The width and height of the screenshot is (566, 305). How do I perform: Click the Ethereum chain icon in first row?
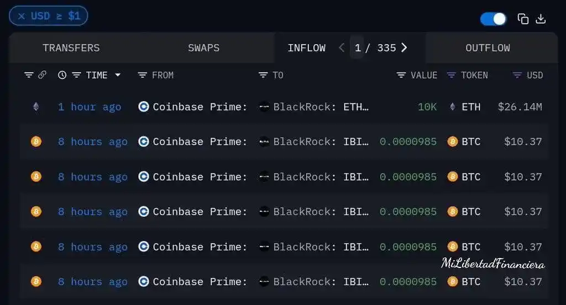[36, 107]
